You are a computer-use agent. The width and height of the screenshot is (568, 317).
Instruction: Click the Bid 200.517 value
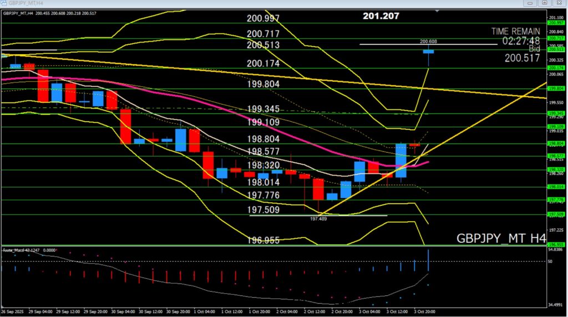click(x=522, y=58)
